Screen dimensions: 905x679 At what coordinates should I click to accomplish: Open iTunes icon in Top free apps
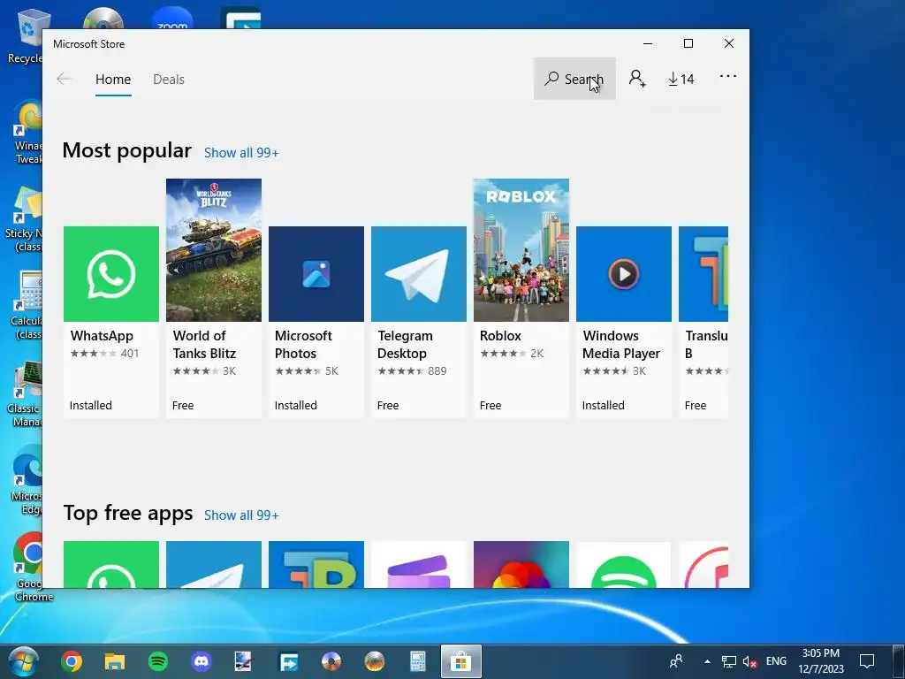(x=703, y=564)
